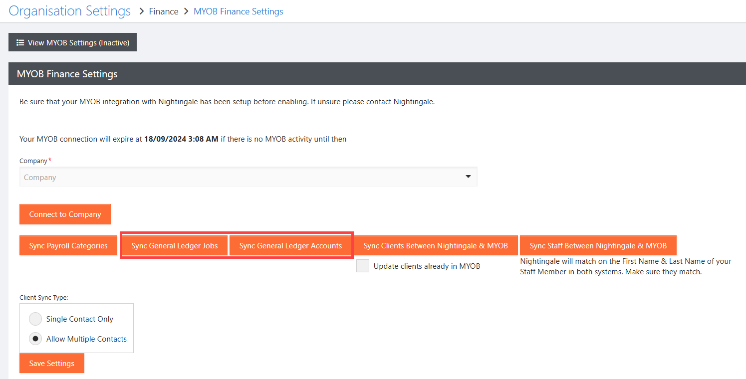The image size is (746, 379).
Task: Click the list icon beside View MYOB Settings
Action: [20, 42]
